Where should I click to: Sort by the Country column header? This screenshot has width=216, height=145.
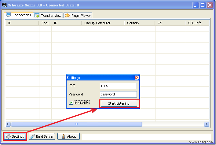[140, 23]
